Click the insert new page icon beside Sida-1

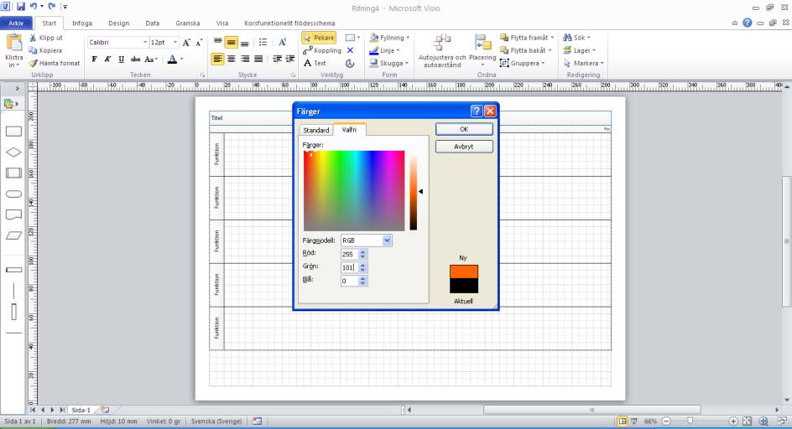[105, 410]
